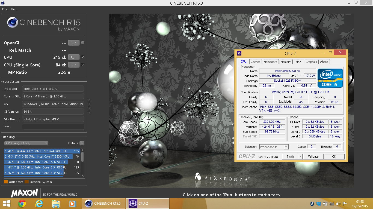Open the File menu

click(5, 9)
